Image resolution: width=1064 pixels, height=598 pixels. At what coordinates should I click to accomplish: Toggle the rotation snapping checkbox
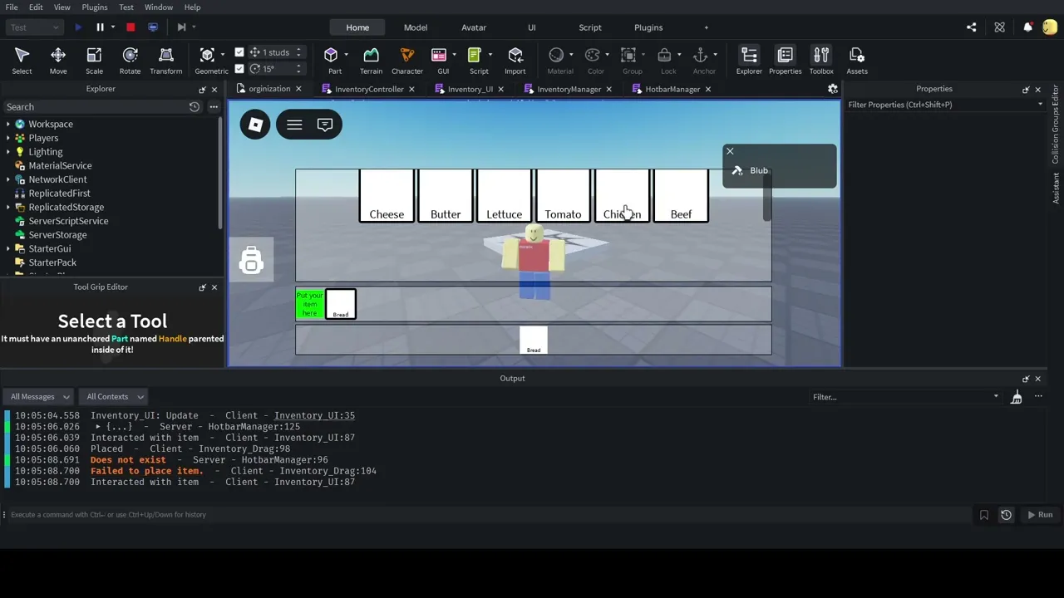[x=239, y=68]
